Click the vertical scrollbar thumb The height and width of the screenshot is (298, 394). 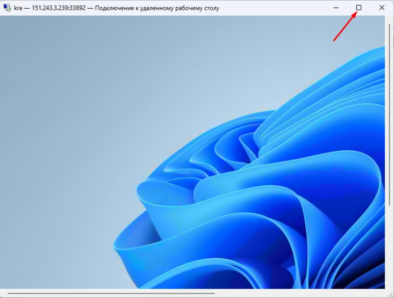pyautogui.click(x=390, y=113)
